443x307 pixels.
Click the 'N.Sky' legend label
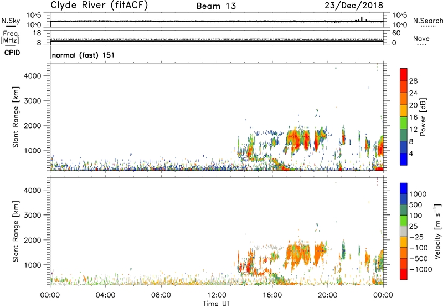[x=11, y=21]
